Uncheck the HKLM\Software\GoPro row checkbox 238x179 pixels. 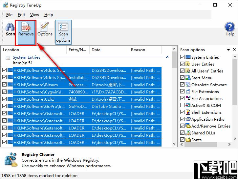click(5, 106)
